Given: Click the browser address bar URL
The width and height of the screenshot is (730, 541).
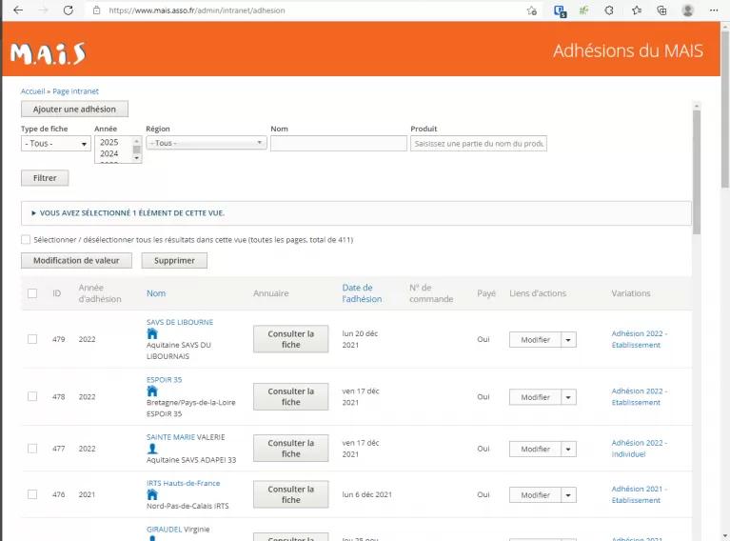Looking at the screenshot, I should [196, 10].
